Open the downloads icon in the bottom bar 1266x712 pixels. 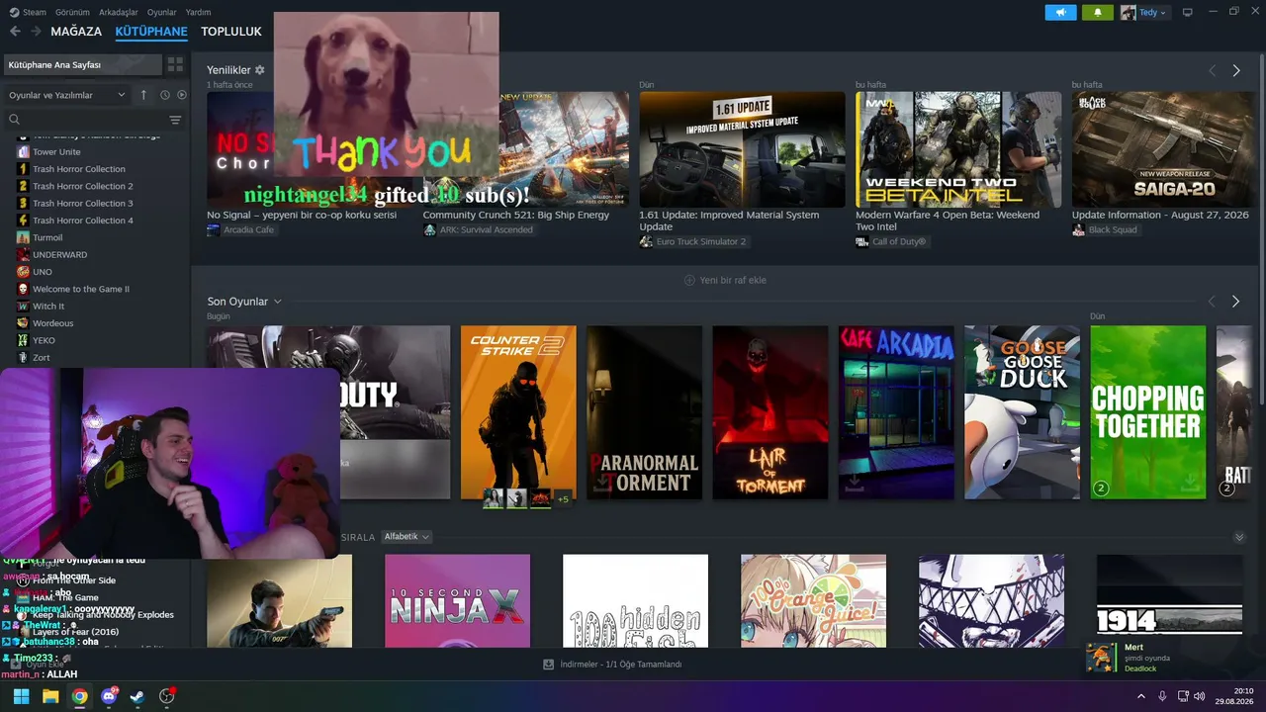pyautogui.click(x=549, y=665)
